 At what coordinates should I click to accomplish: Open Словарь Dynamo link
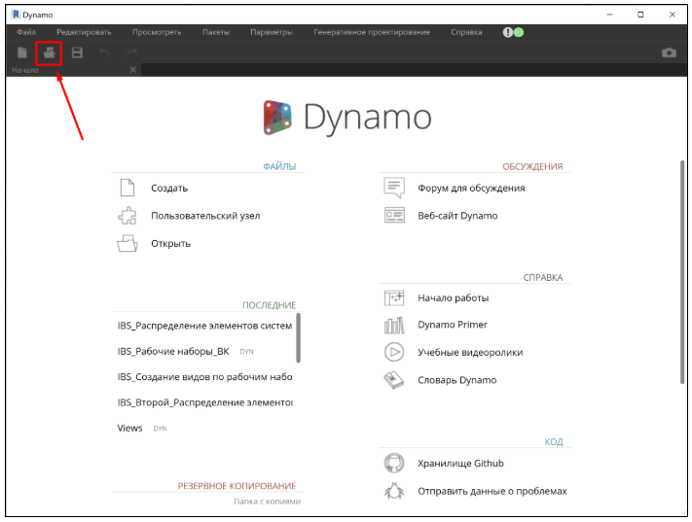pos(457,380)
